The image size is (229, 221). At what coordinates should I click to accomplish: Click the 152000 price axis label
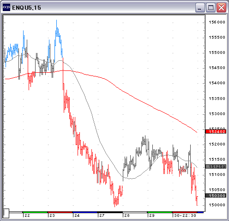[217, 144]
